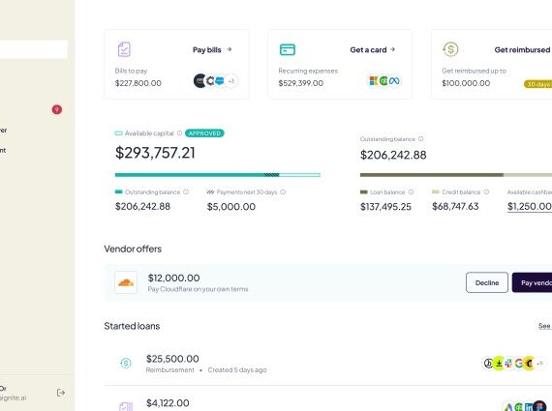This screenshot has height=411, width=552.
Task: Open the $25,500.00 reimbursement loan row
Action: click(328, 364)
